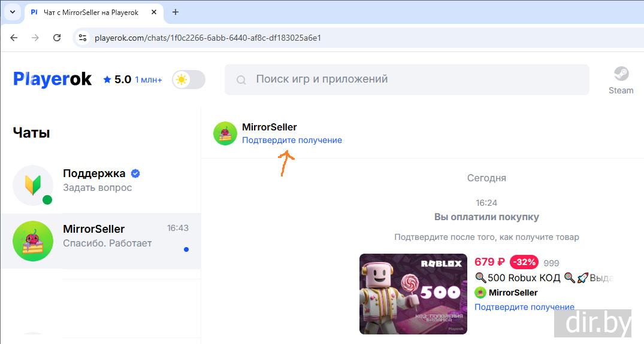This screenshot has width=644, height=344.
Task: Open the Поддержка support chat
Action: (x=101, y=185)
